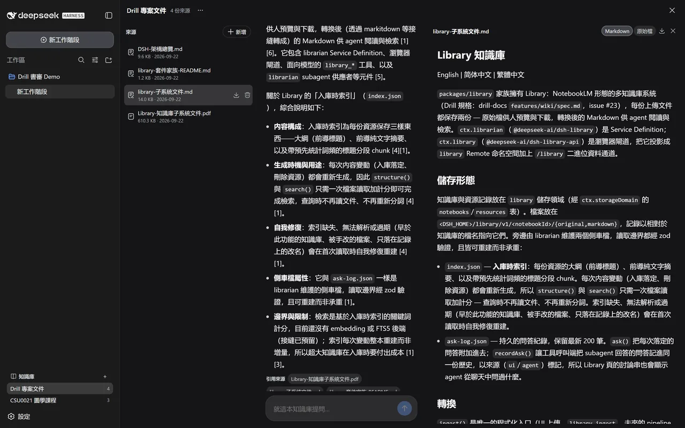
Task: Open cited source chip Library-知識庫子系統文件.pdf
Action: click(324, 379)
